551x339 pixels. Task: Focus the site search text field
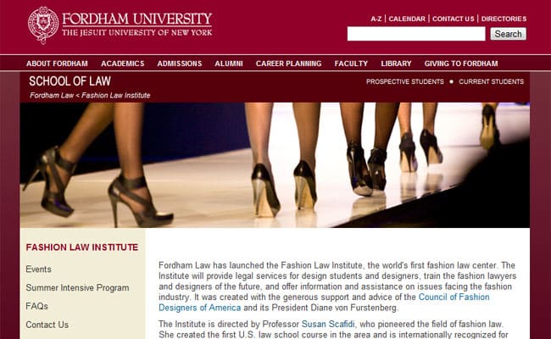pos(416,34)
